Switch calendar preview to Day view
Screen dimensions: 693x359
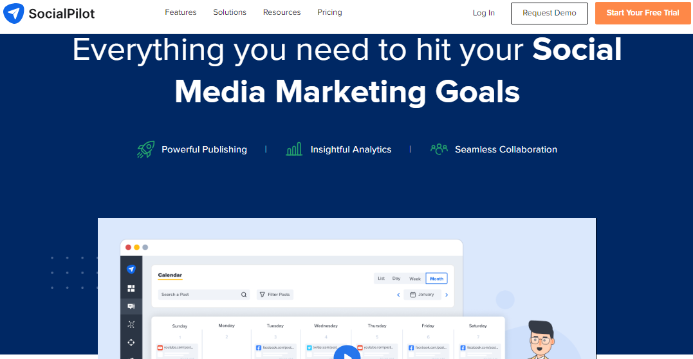coord(396,279)
